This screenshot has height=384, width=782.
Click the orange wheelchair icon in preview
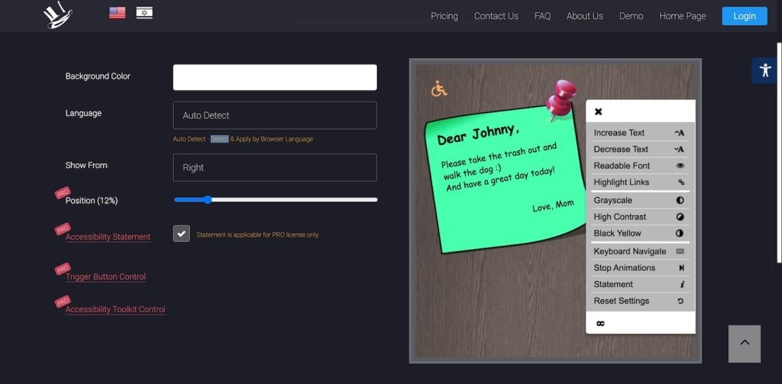click(439, 89)
